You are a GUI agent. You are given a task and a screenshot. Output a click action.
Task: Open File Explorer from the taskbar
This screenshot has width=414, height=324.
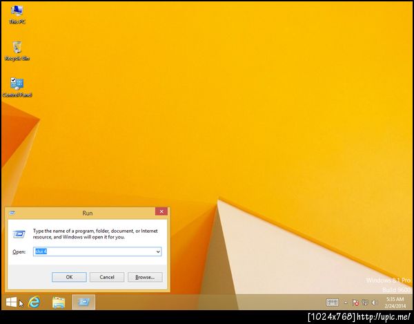(x=59, y=303)
